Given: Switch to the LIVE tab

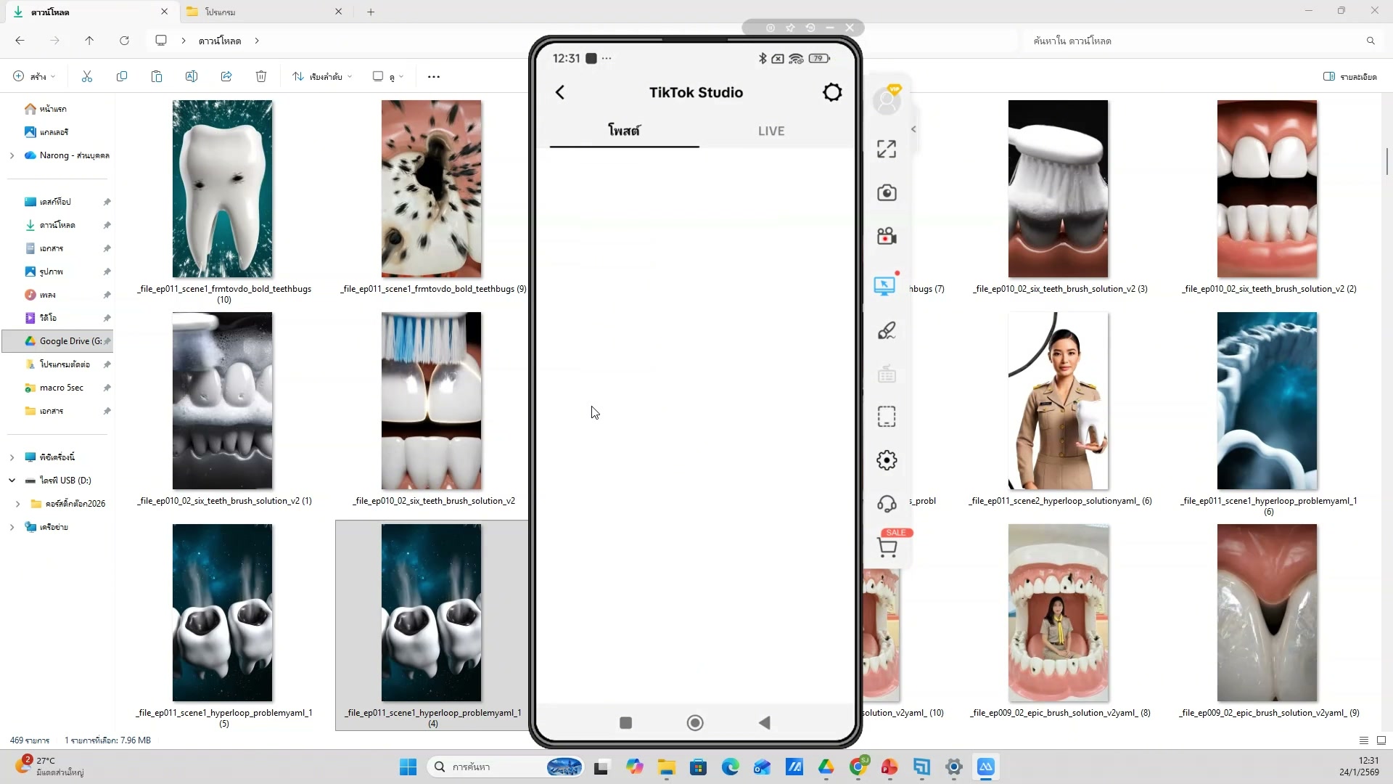Looking at the screenshot, I should [x=771, y=131].
